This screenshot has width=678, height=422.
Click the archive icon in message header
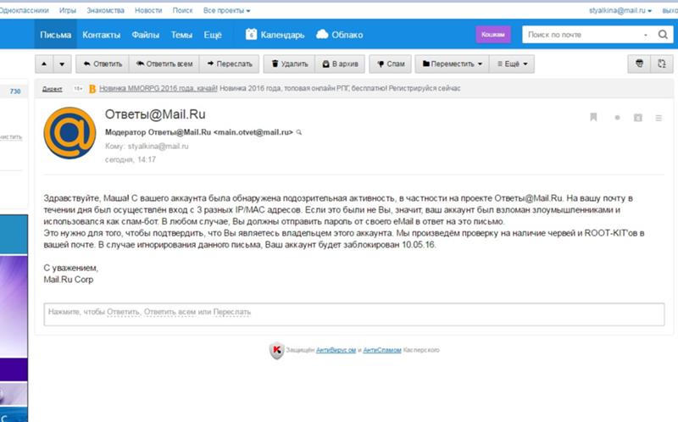click(x=638, y=118)
